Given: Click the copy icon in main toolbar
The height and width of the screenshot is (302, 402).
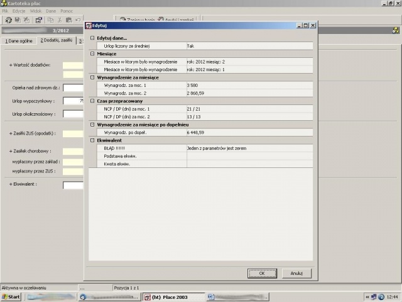Looking at the screenshot, I should (51, 20).
